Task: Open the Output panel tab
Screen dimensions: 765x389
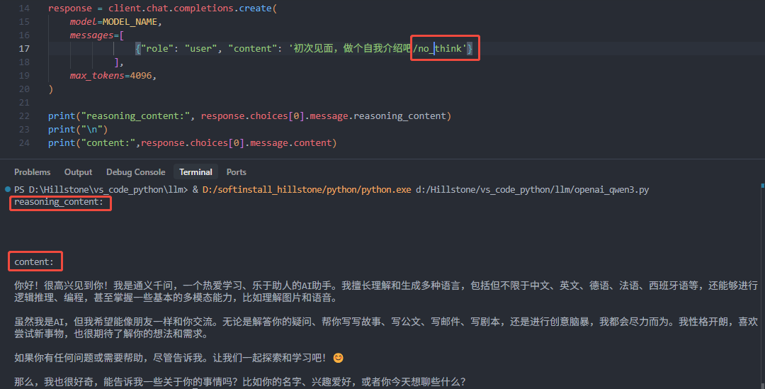Action: 78,171
